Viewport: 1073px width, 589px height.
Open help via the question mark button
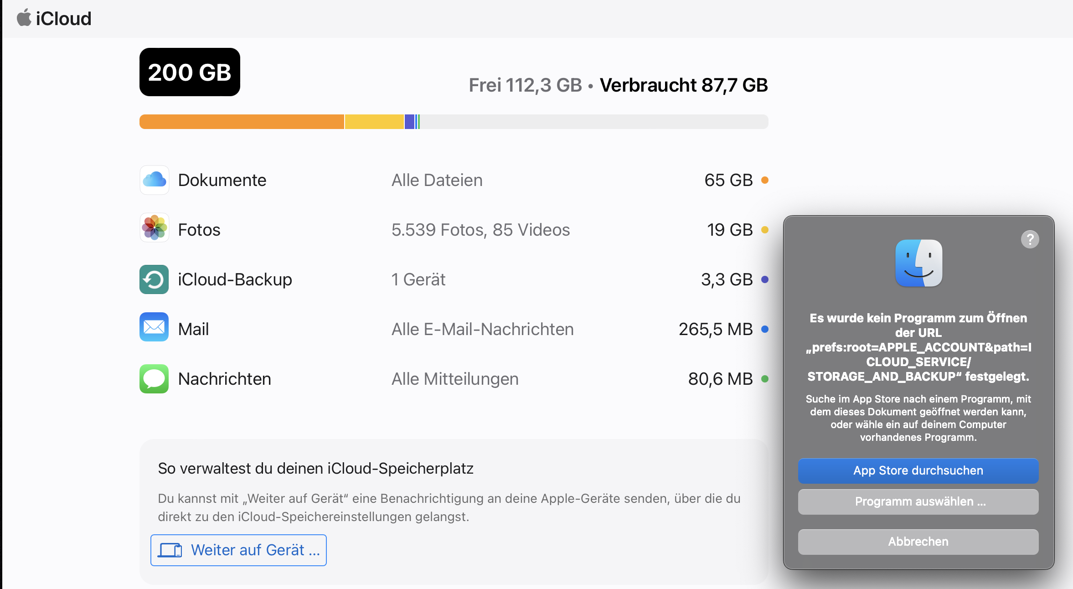1030,239
